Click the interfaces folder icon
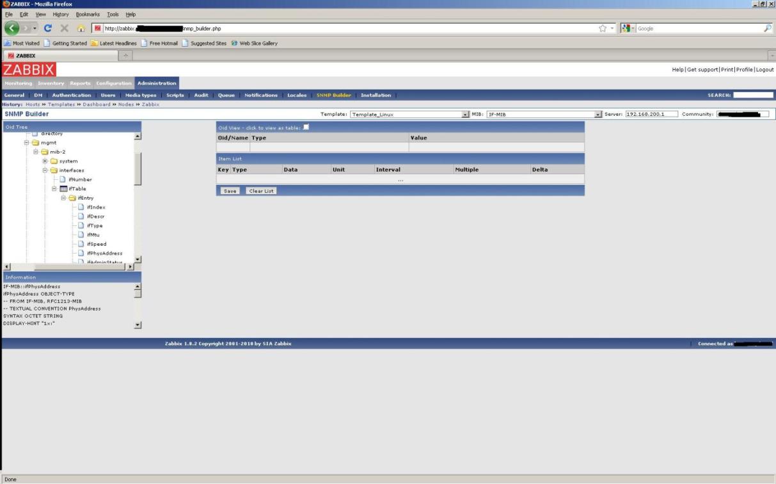 coord(54,170)
